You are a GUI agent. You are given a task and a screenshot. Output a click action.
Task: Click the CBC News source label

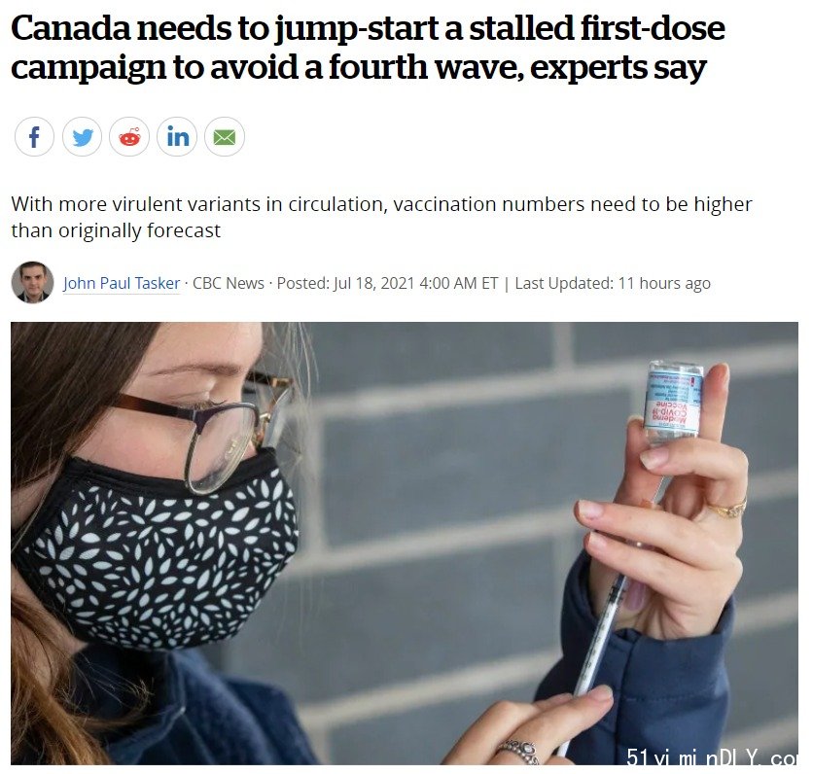click(229, 284)
